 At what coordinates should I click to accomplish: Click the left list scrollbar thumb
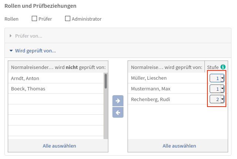coord(106,81)
